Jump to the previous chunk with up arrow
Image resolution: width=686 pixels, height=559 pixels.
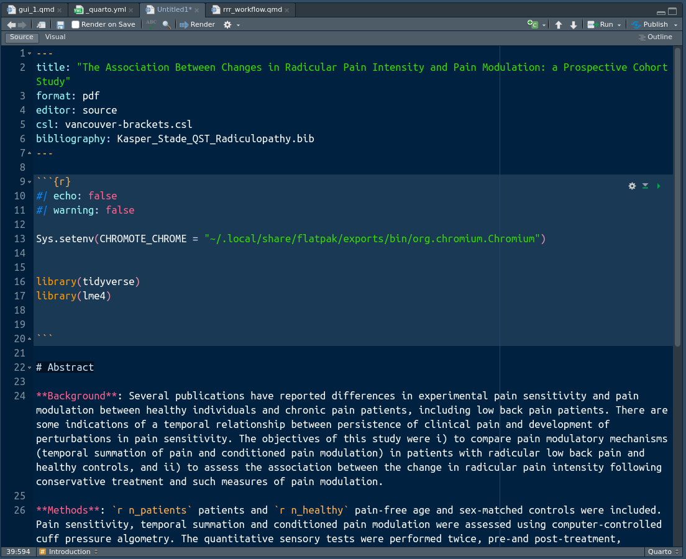pyautogui.click(x=559, y=25)
